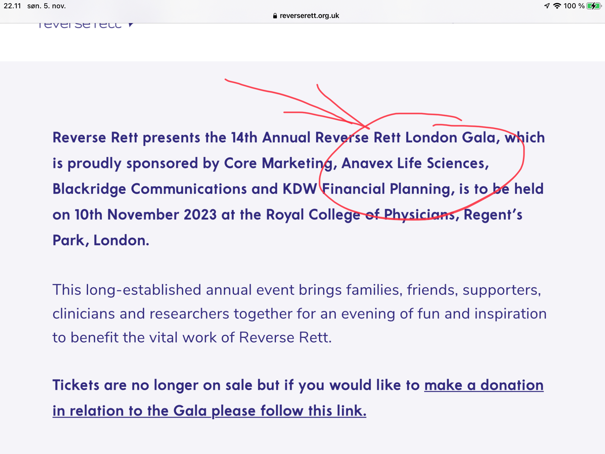The height and width of the screenshot is (454, 605).
Task: Follow the 'make a donation' link
Action: 484,385
